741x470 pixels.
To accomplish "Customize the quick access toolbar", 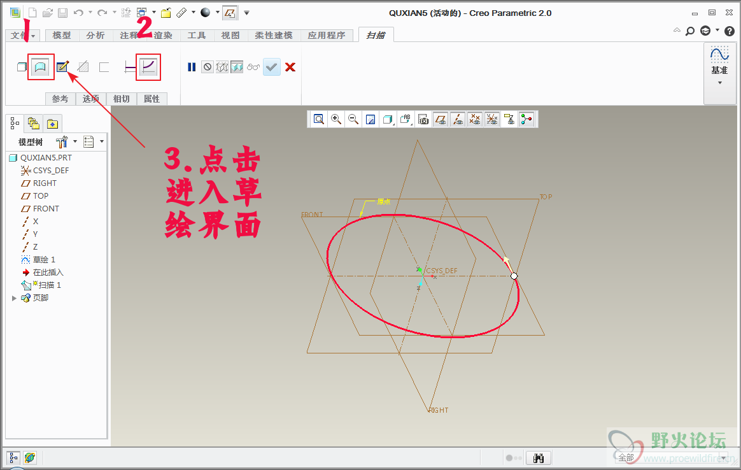I will click(246, 13).
